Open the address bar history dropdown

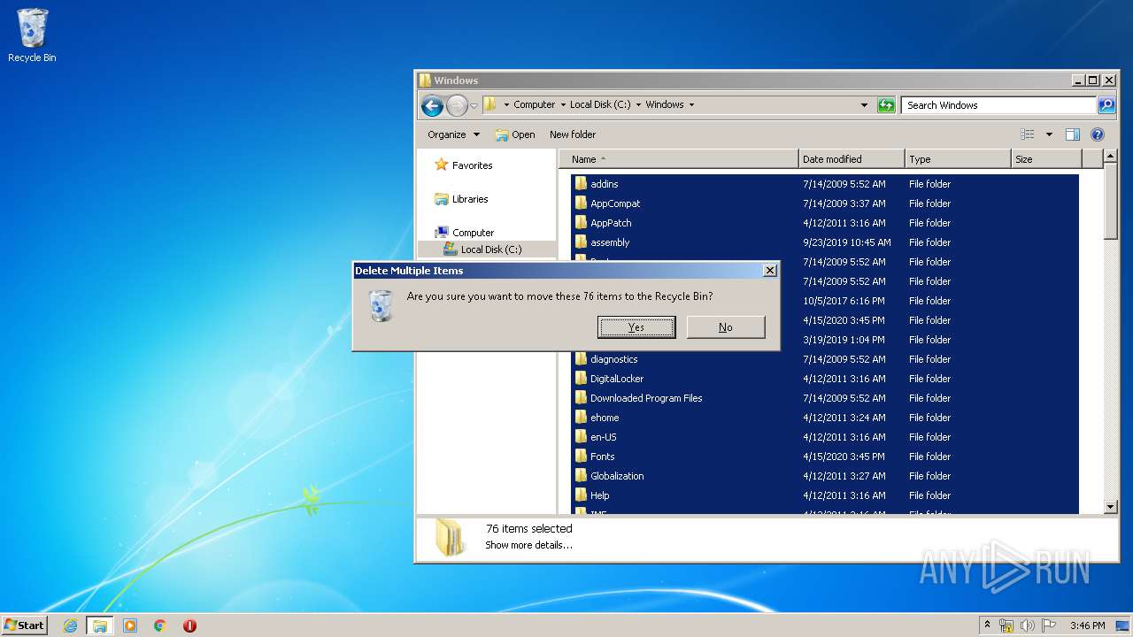[864, 105]
